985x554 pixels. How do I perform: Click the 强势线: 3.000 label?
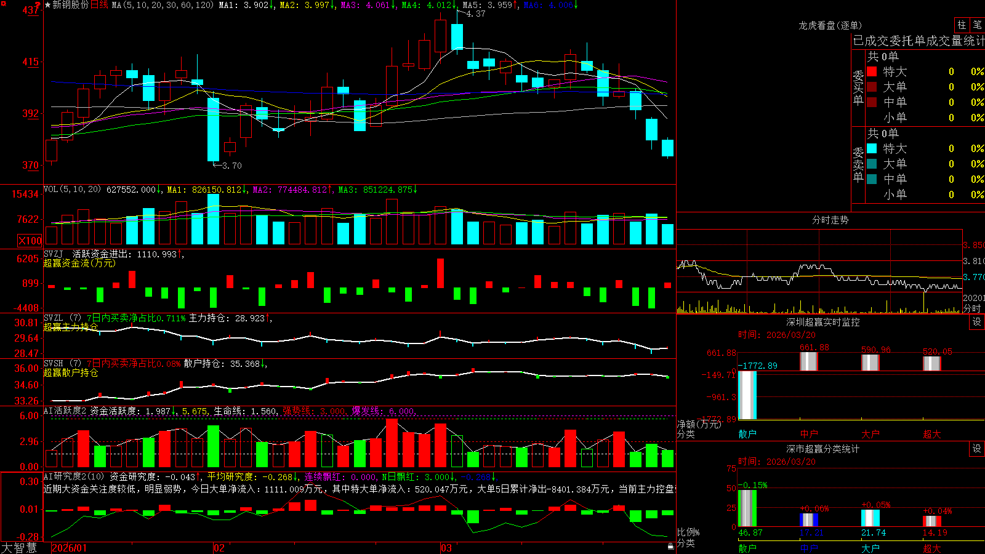click(314, 411)
